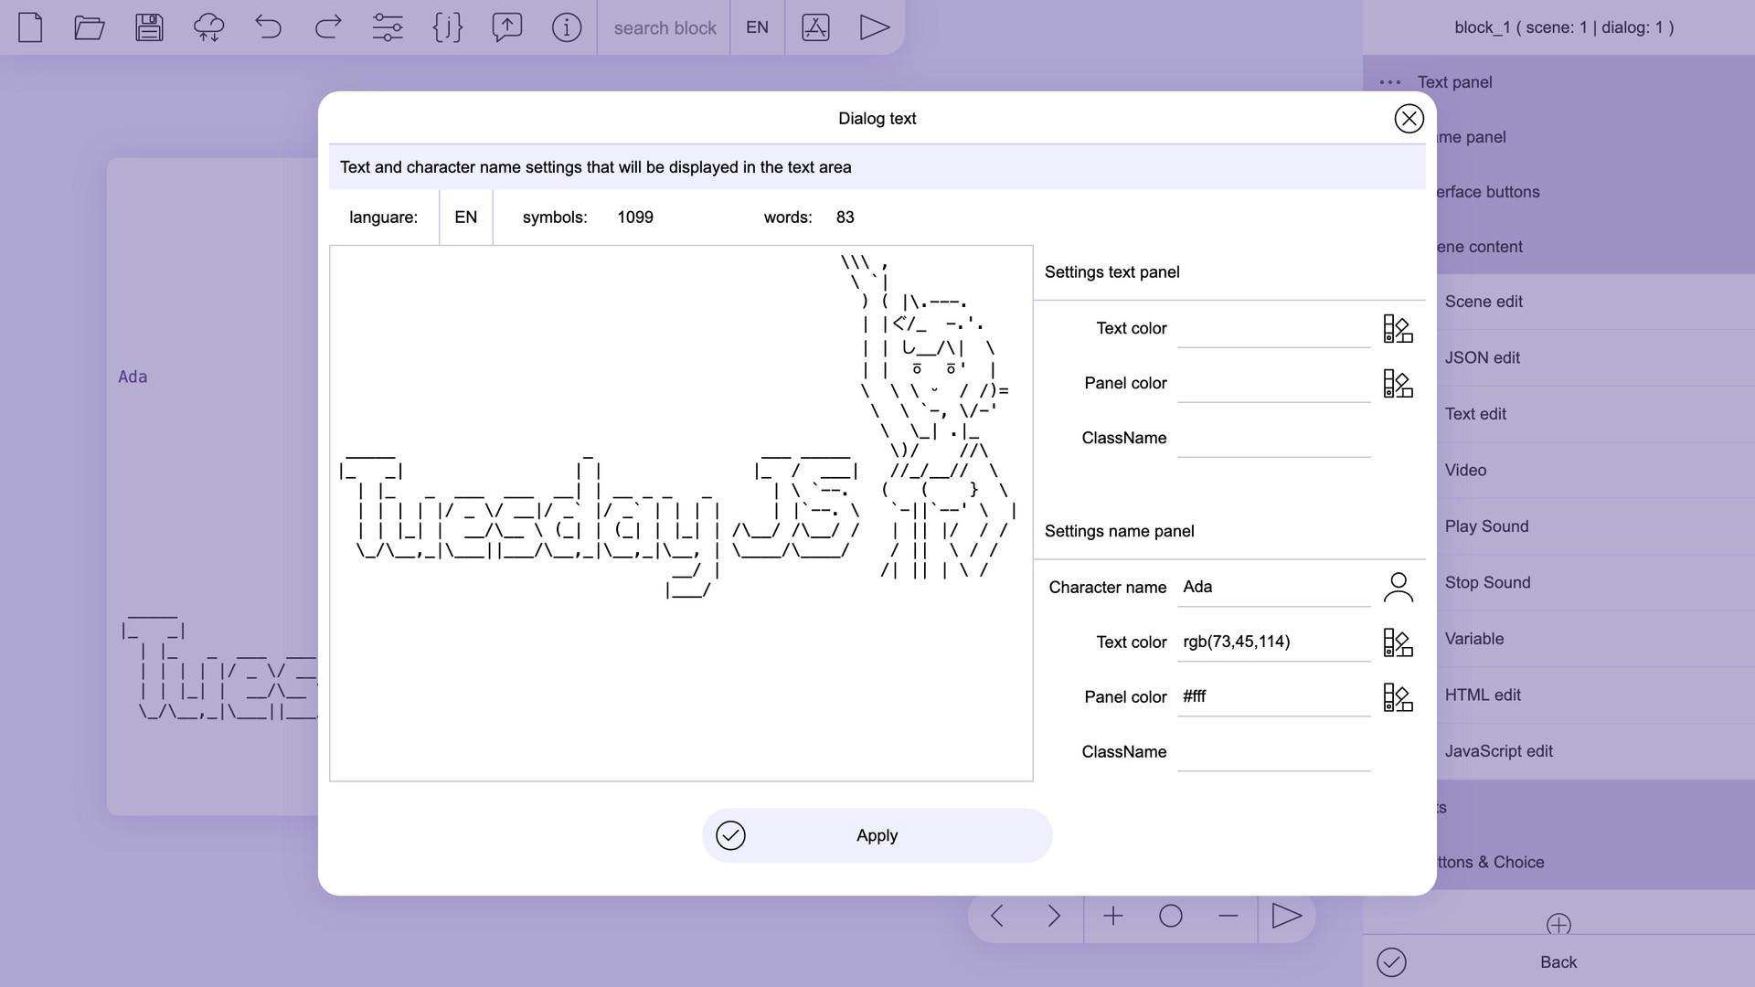1755x987 pixels.
Task: Redo the last action
Action: click(327, 27)
